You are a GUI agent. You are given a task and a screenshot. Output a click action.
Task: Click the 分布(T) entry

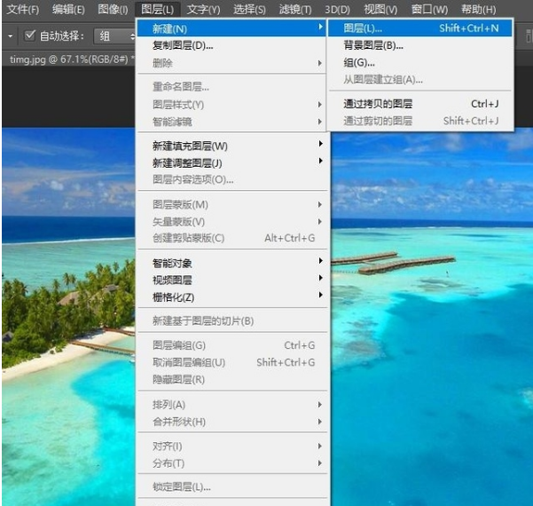231,463
